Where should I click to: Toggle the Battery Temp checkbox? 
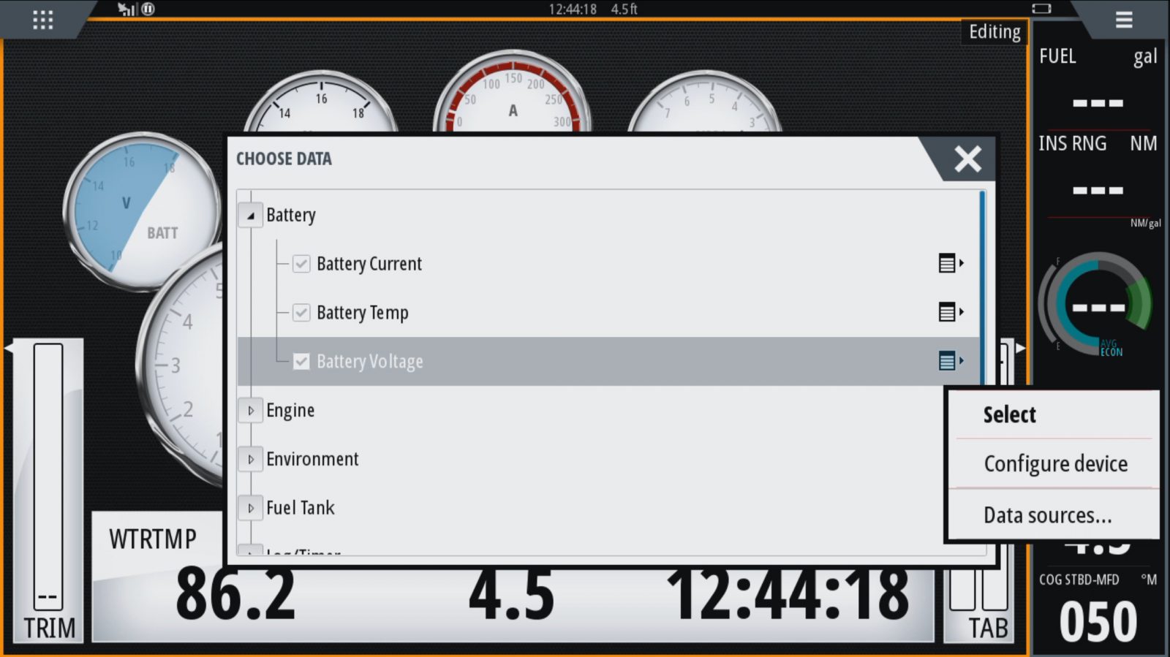tap(301, 313)
